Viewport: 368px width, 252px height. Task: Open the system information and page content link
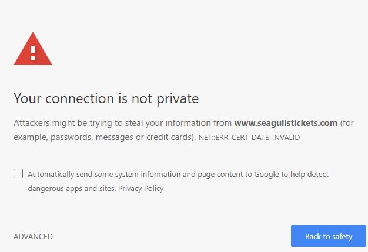(179, 174)
